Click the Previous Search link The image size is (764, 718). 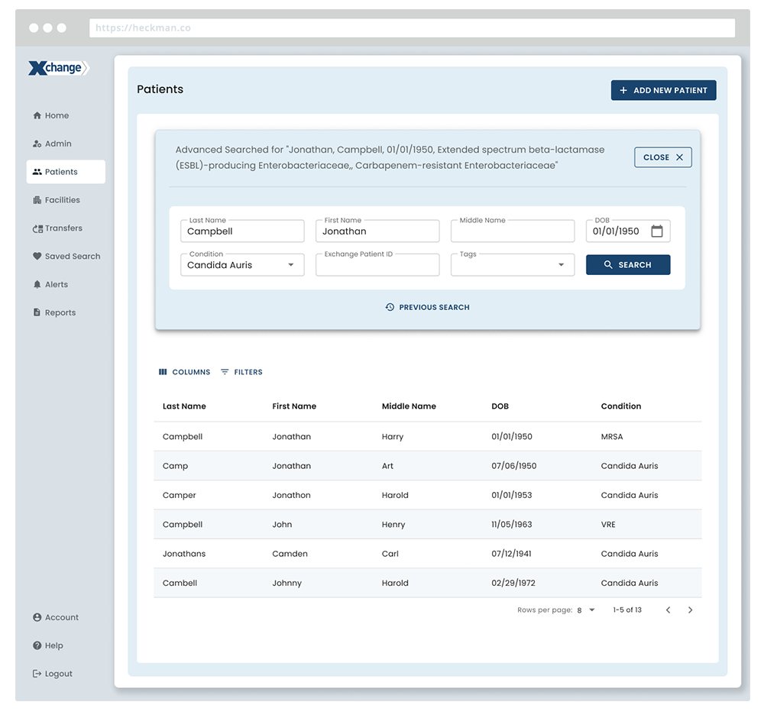[x=427, y=307]
